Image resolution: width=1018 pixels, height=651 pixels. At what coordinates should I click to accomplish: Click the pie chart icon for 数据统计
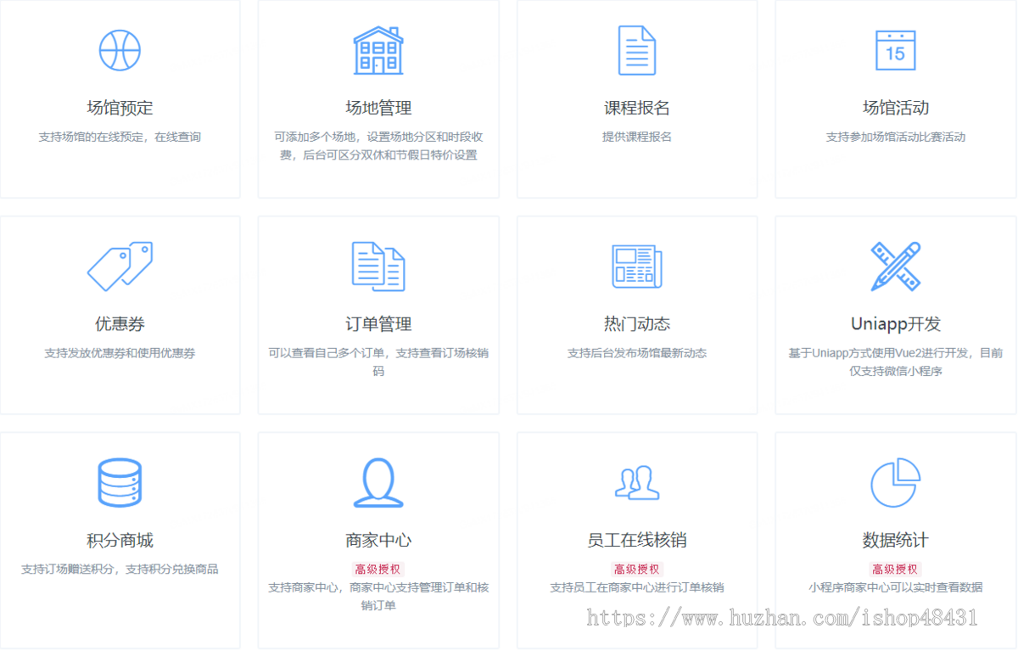(895, 483)
